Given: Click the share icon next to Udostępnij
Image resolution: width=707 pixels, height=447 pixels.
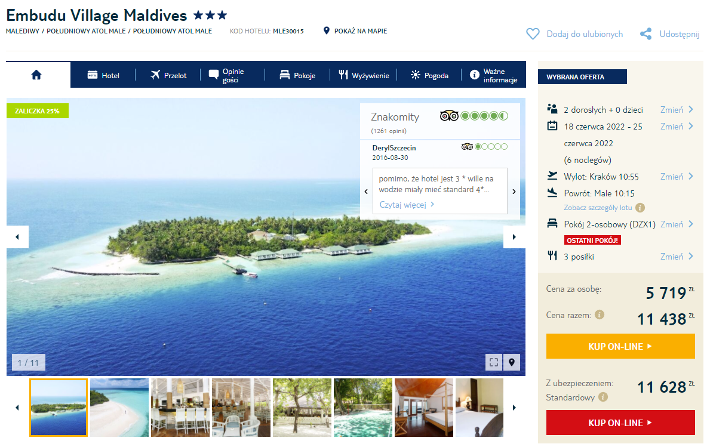Looking at the screenshot, I should coord(645,34).
